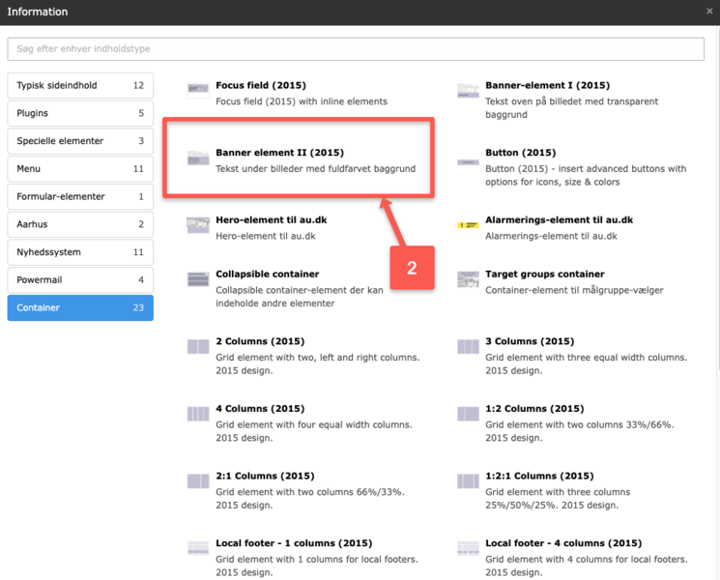This screenshot has width=720, height=580.
Task: Close the Information dialog
Action: pos(710,12)
